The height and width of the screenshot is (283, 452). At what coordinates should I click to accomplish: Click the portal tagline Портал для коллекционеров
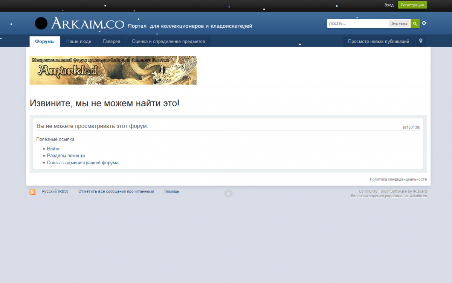pyautogui.click(x=190, y=26)
